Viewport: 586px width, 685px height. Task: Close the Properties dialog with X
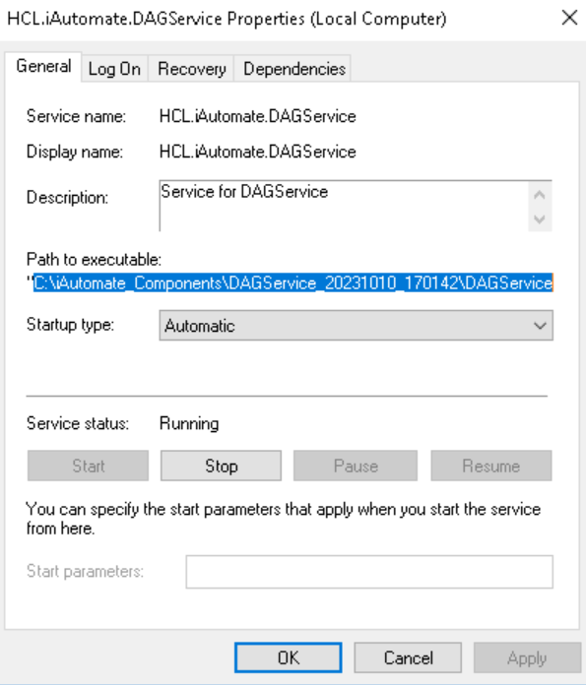pyautogui.click(x=569, y=18)
